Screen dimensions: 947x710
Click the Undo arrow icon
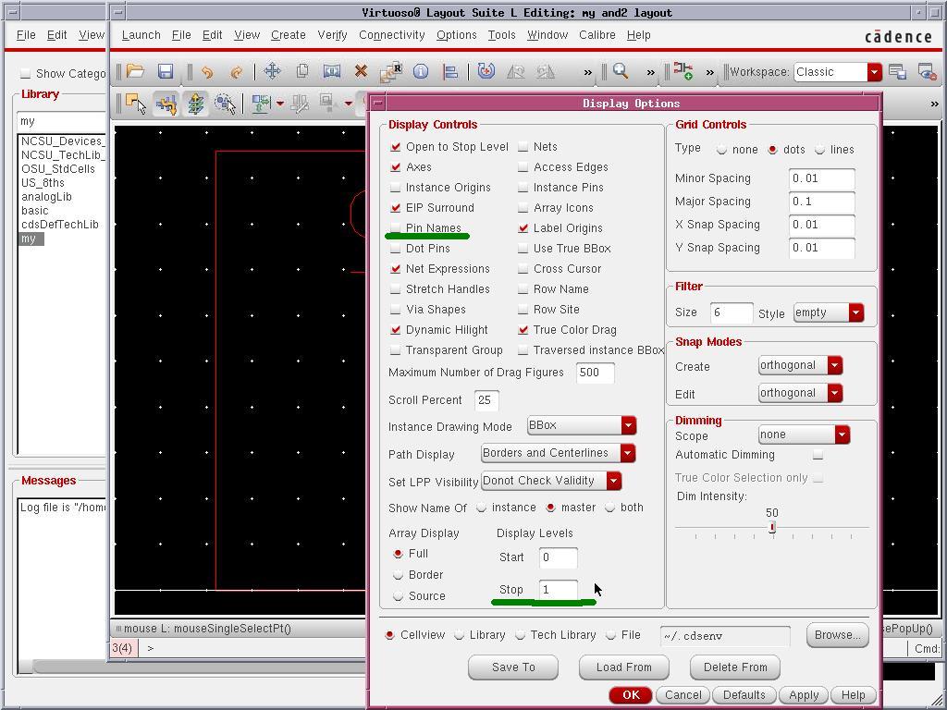207,72
